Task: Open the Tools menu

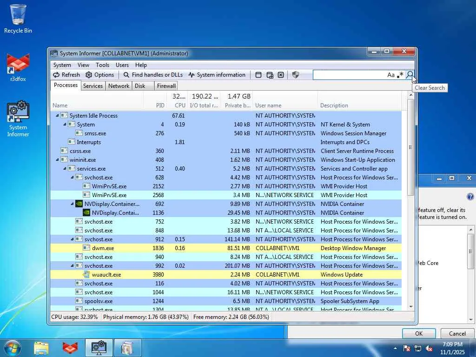Action: coord(102,65)
